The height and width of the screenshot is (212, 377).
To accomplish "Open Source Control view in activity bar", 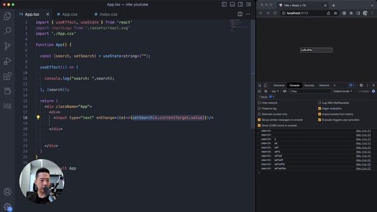I will [x=7, y=46].
